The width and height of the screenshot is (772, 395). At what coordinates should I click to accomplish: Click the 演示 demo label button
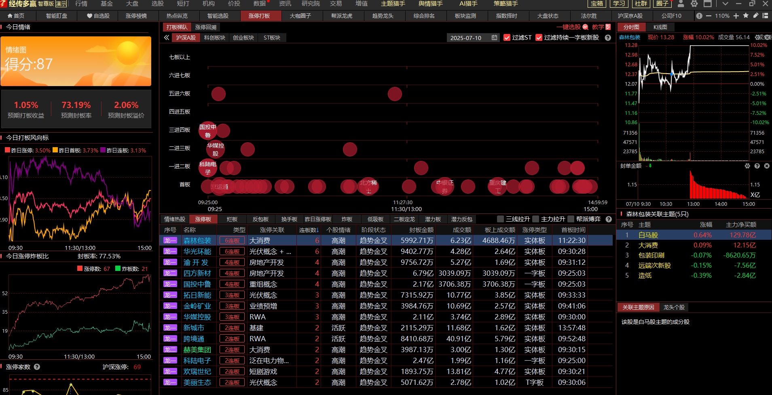coord(61,4)
